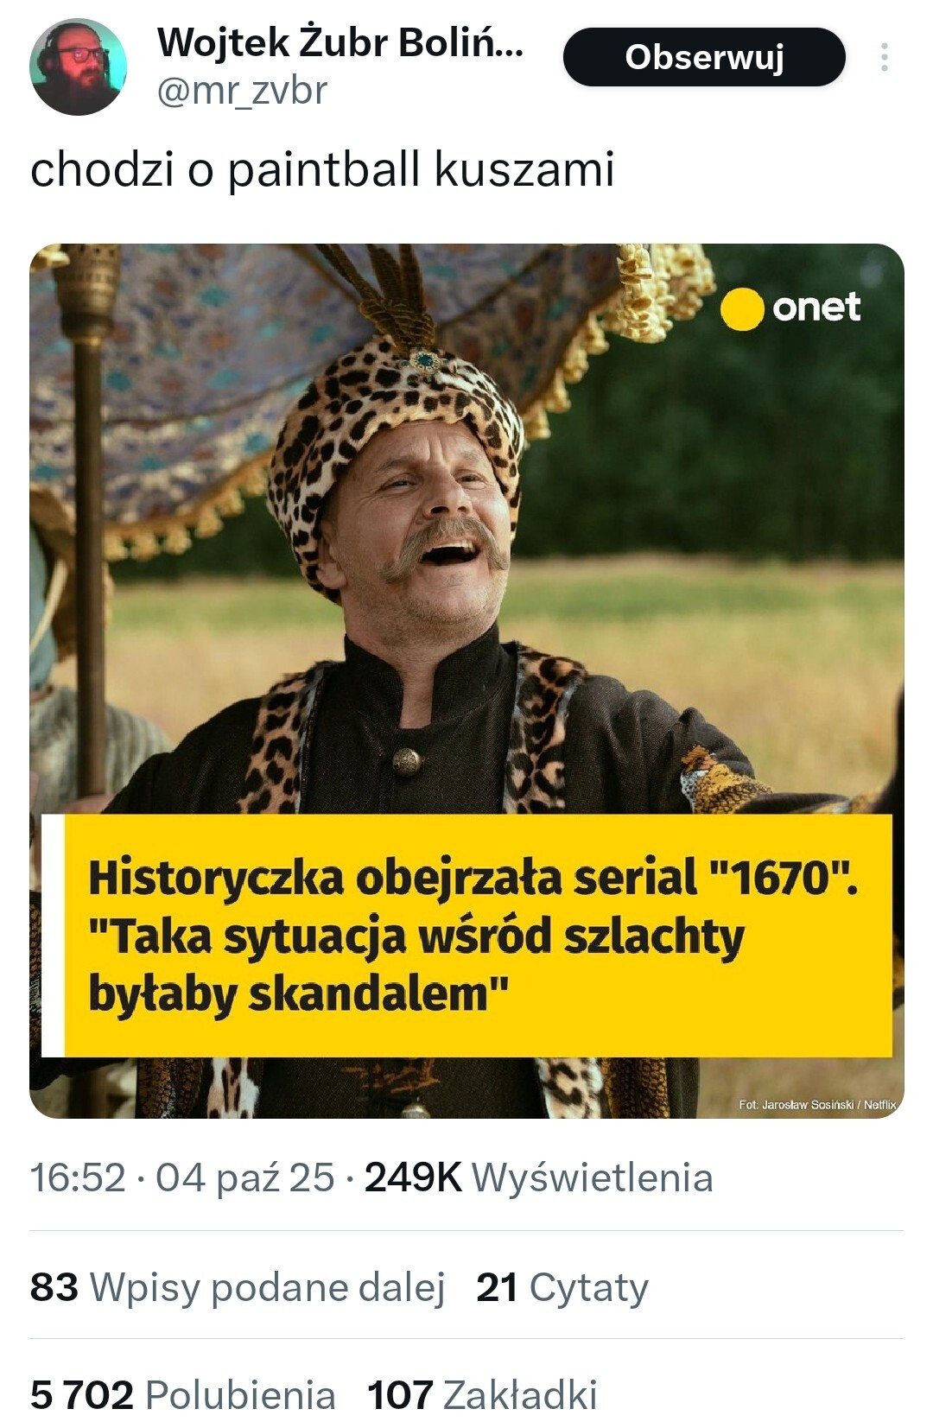Click the photo credit Jarosław Sosiński / Netflix

(x=817, y=1105)
